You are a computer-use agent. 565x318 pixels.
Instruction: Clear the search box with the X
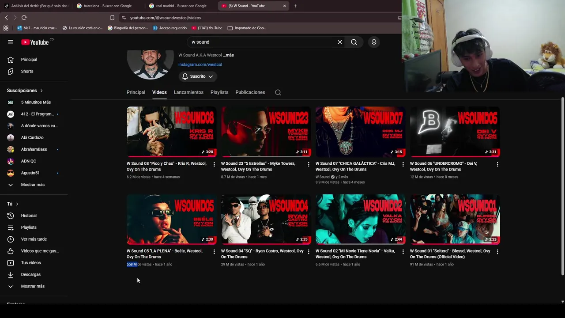tap(340, 42)
